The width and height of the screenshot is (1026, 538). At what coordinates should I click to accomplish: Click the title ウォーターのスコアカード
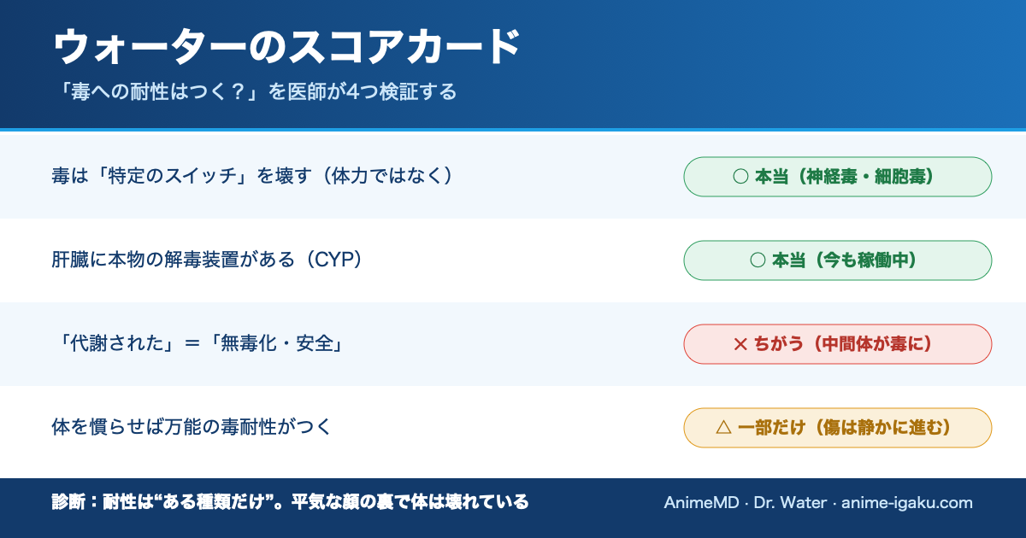tap(286, 47)
